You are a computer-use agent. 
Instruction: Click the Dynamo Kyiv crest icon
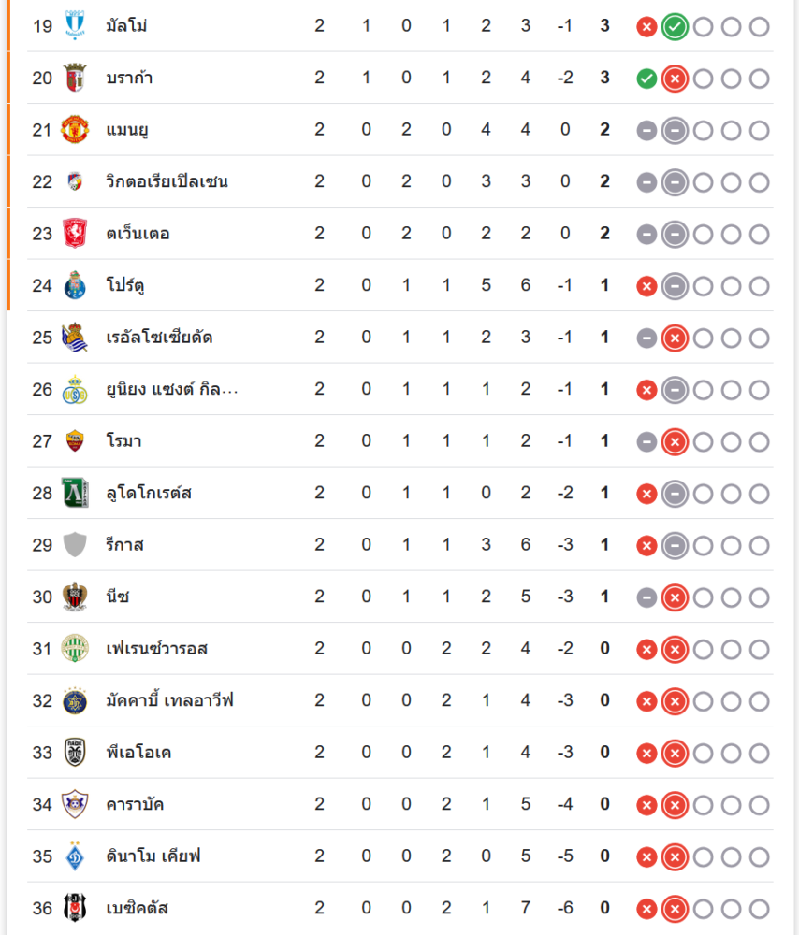[x=75, y=856]
